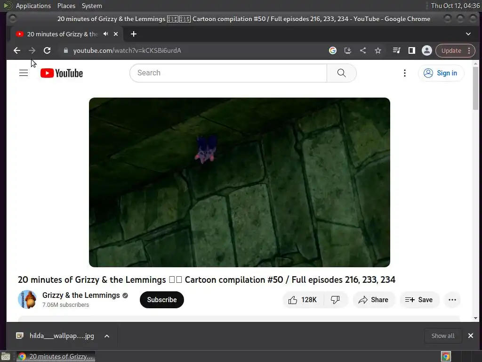Screen dimensions: 482x362
Task: Click the browser forward arrow
Action: (x=32, y=50)
